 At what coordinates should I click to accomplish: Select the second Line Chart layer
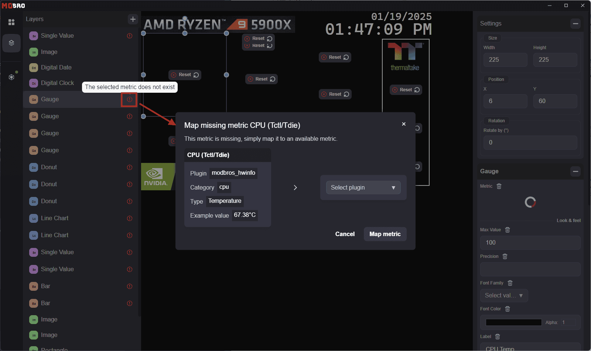(x=81, y=235)
